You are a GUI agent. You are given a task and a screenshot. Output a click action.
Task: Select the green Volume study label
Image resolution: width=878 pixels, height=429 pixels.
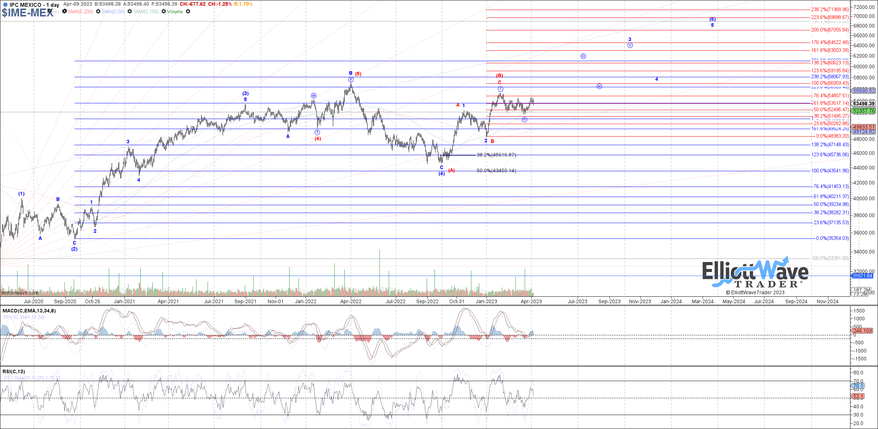(175, 11)
